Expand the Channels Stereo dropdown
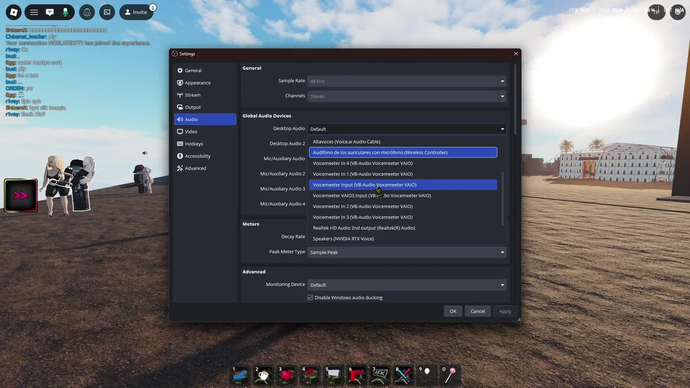The width and height of the screenshot is (690, 388). (x=407, y=96)
